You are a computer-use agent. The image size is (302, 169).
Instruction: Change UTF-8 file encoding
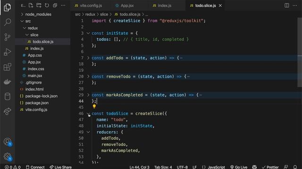[182, 167]
